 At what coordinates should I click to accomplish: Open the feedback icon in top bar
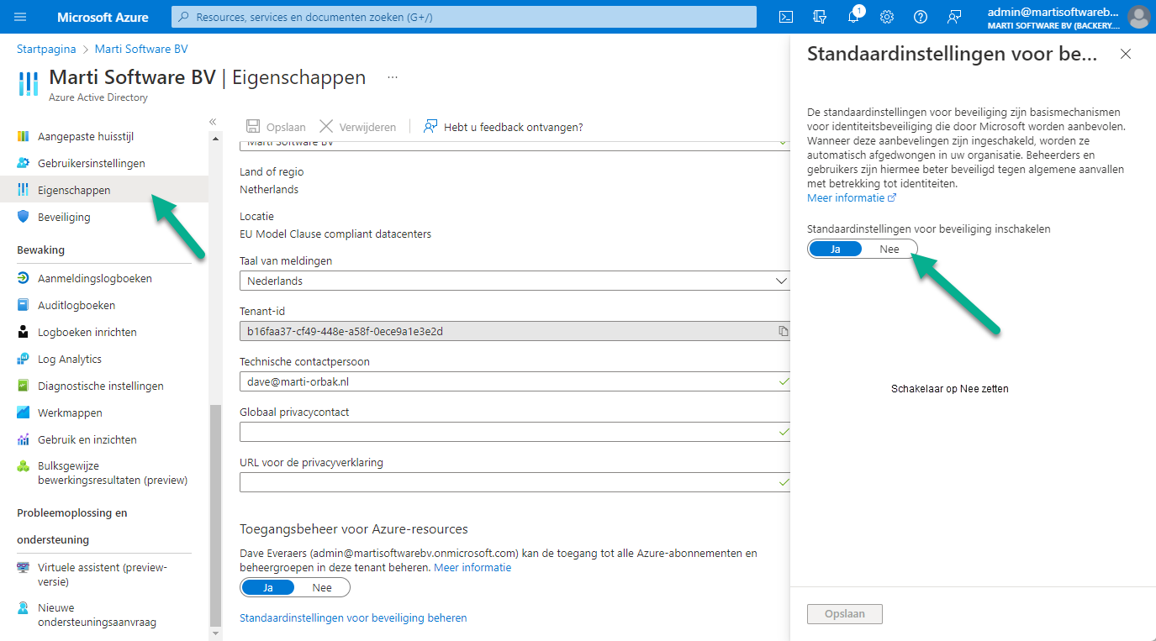[954, 17]
